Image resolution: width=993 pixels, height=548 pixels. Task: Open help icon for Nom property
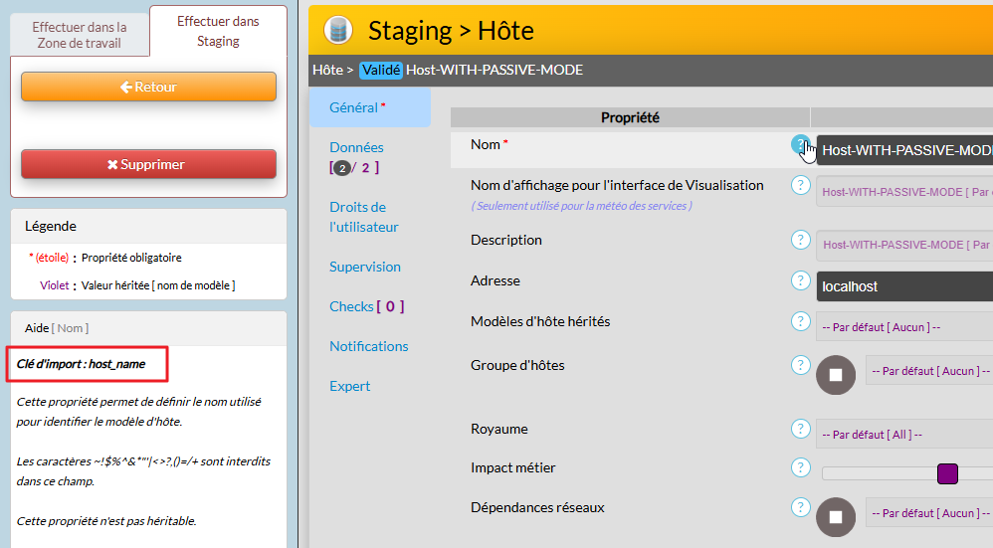click(x=800, y=145)
